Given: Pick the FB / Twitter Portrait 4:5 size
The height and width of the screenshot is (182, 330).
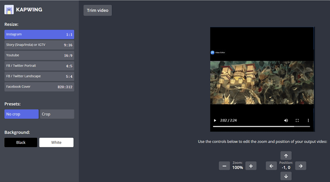Looking at the screenshot, I should click(x=39, y=66).
